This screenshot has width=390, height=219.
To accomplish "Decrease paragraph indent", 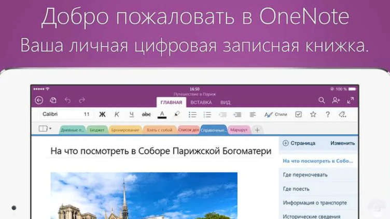I will (222, 114).
